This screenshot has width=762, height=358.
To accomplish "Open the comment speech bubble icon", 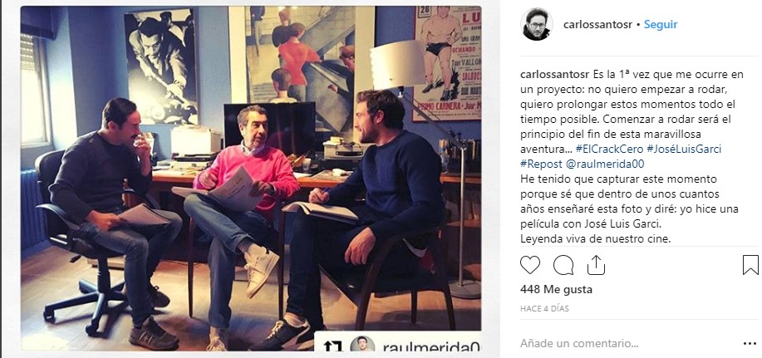I will click(563, 265).
